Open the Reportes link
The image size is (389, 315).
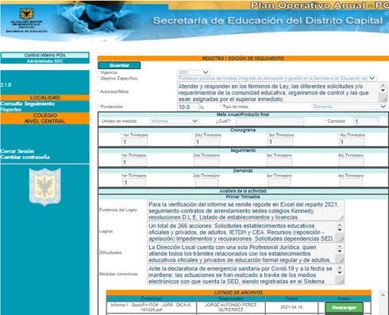pyautogui.click(x=11, y=110)
